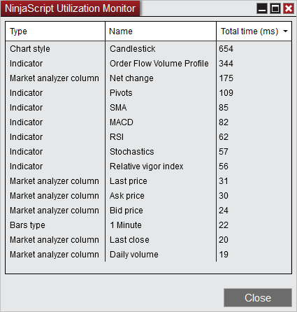This screenshot has width=297, height=312.
Task: Select the Candlestick chart style row
Action: tap(148, 49)
